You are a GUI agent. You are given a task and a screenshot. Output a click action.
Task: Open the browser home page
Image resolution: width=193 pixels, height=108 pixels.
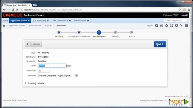pos(17,10)
